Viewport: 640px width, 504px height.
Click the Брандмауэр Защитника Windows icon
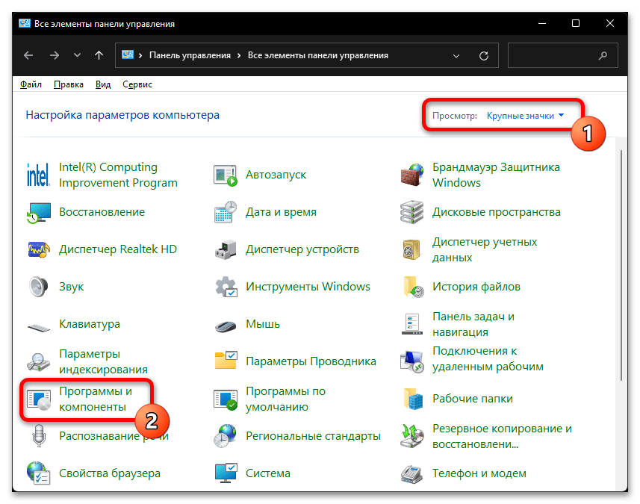coord(412,175)
